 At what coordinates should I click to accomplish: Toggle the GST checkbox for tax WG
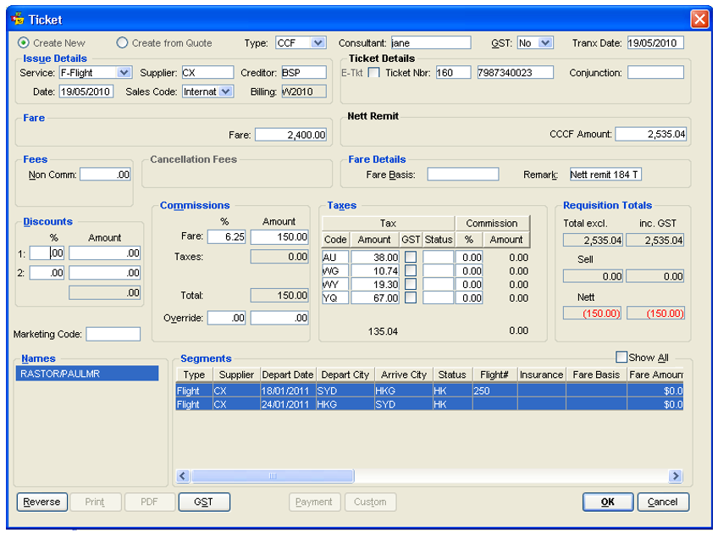[411, 270]
